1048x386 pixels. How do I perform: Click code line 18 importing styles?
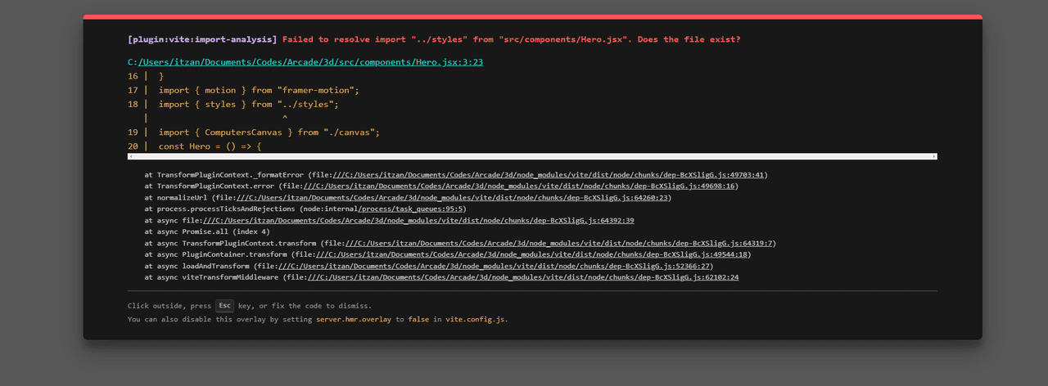pos(248,105)
